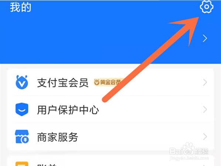The height and width of the screenshot is (166, 221).
Task: Tap the blue shield smile icon
Action: 22,109
